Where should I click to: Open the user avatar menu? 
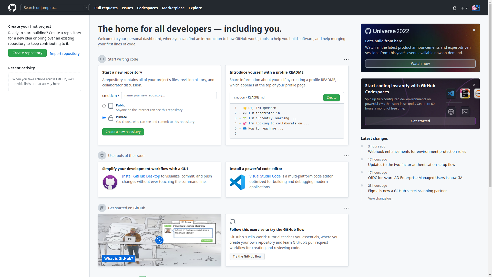(x=476, y=8)
